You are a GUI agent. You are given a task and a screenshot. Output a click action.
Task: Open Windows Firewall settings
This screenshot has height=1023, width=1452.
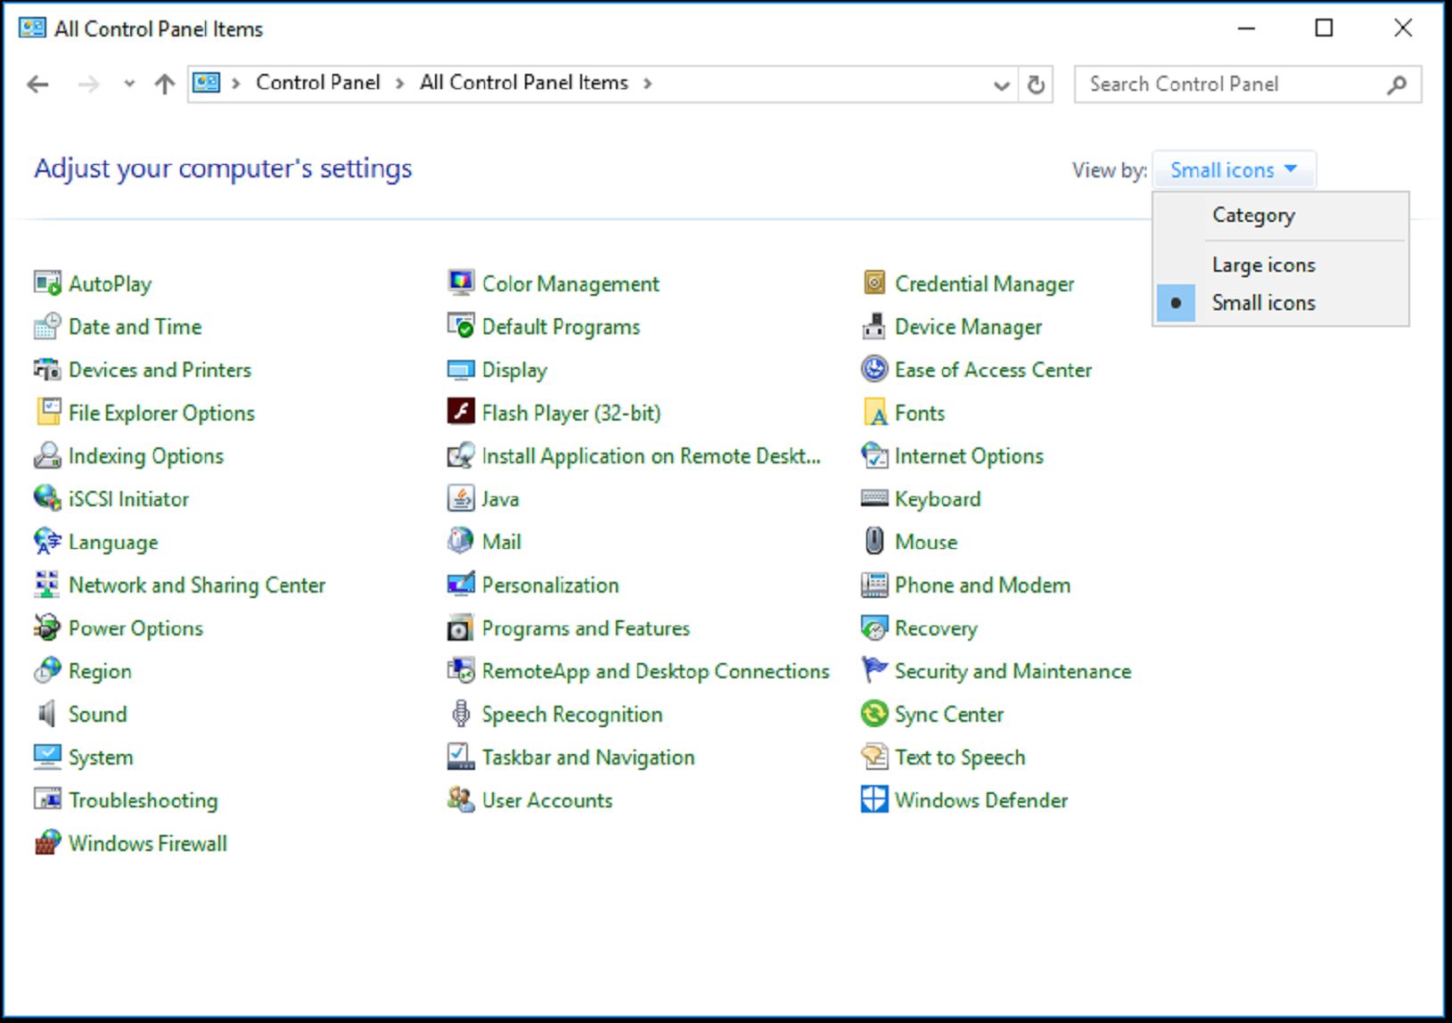click(x=147, y=843)
